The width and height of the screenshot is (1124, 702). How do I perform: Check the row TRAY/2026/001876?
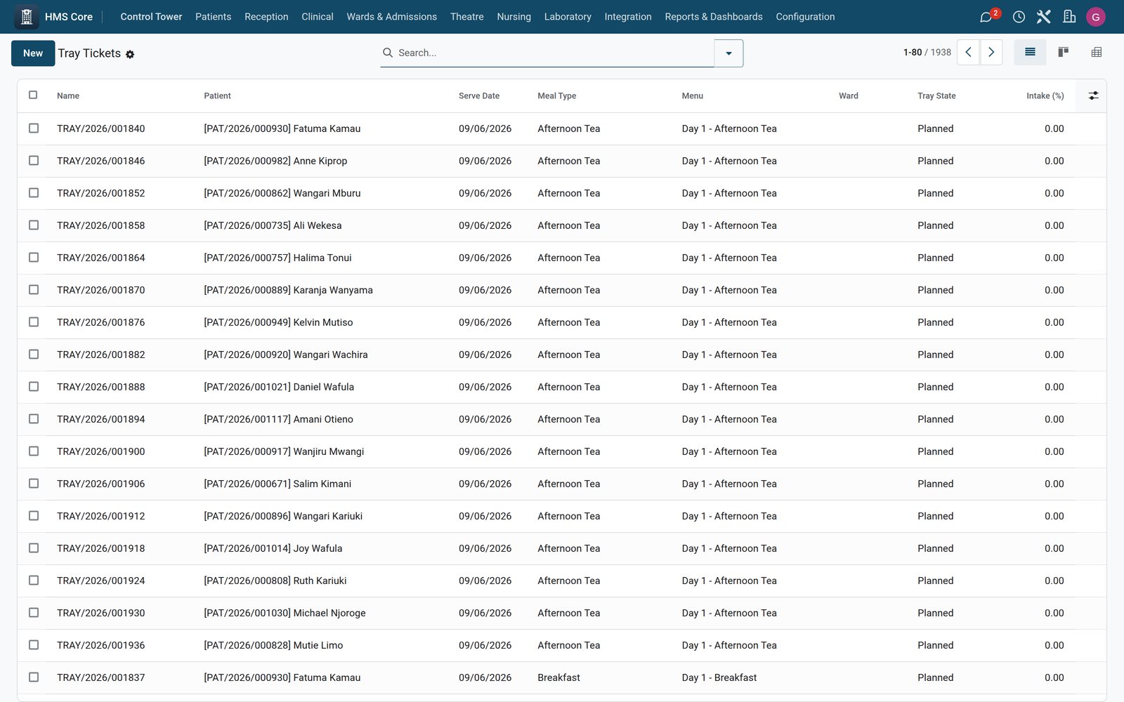click(x=34, y=322)
